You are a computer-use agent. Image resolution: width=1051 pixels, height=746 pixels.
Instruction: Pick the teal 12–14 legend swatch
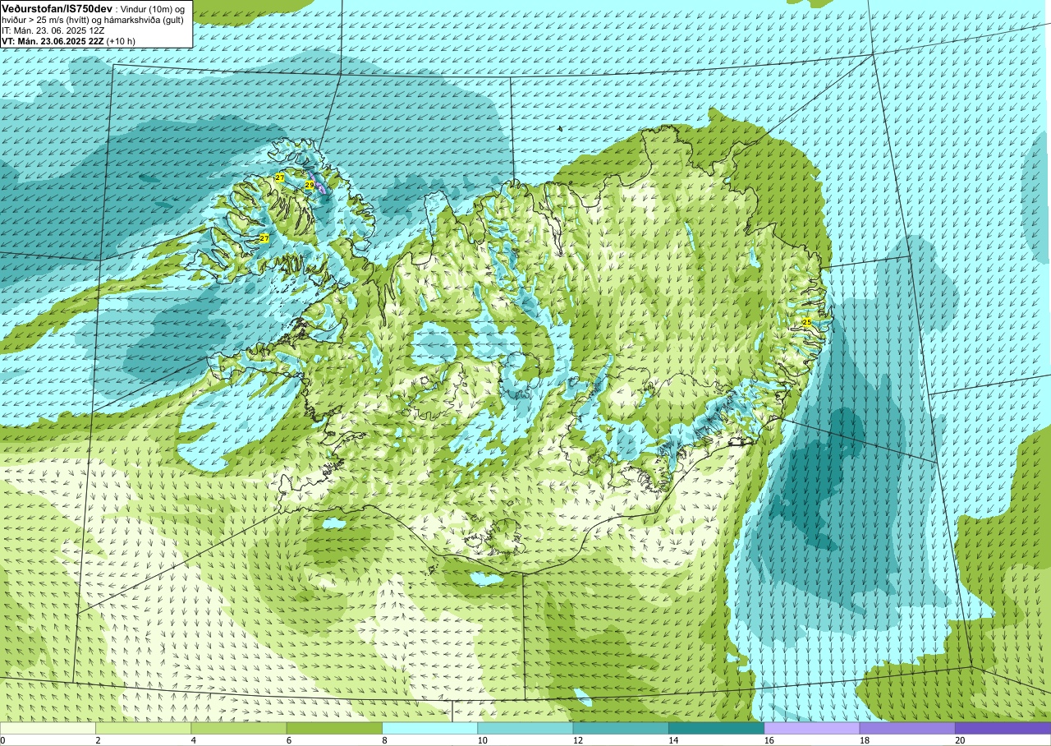[621, 728]
